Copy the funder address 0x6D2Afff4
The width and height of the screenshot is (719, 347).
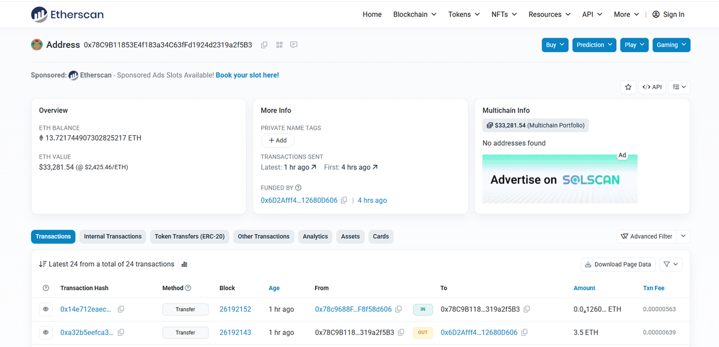344,200
